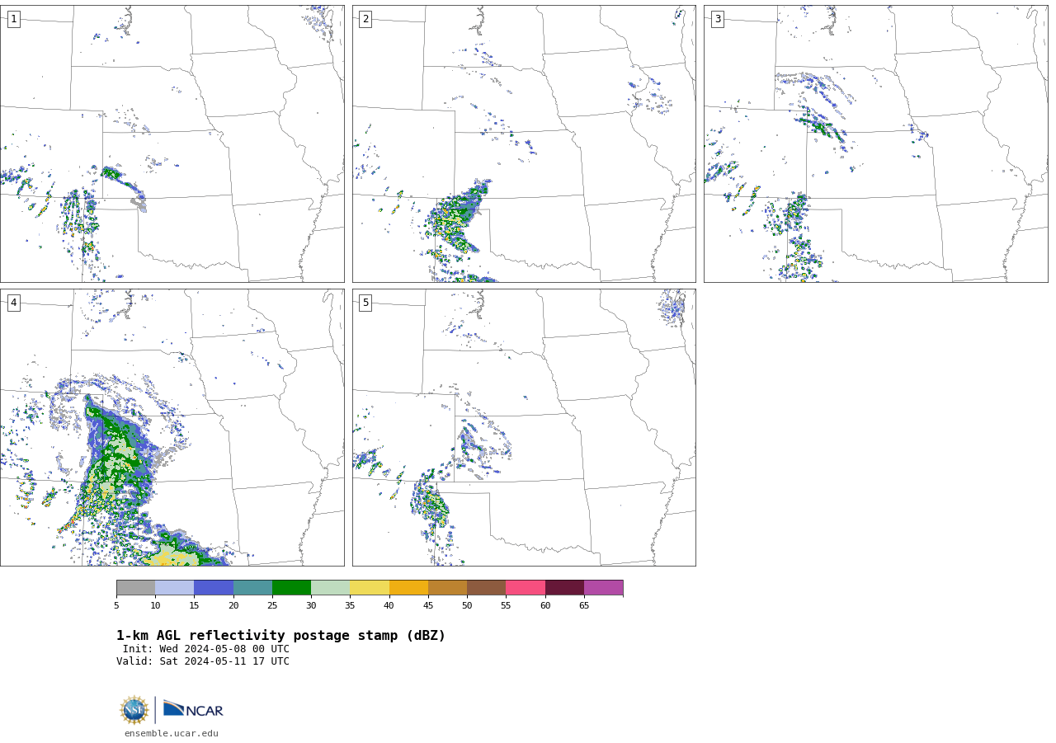Click the NCAR logo

(193, 709)
